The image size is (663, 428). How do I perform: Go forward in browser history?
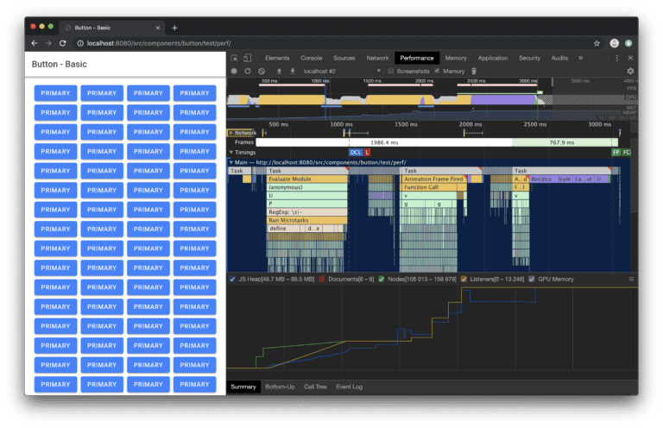coord(48,43)
